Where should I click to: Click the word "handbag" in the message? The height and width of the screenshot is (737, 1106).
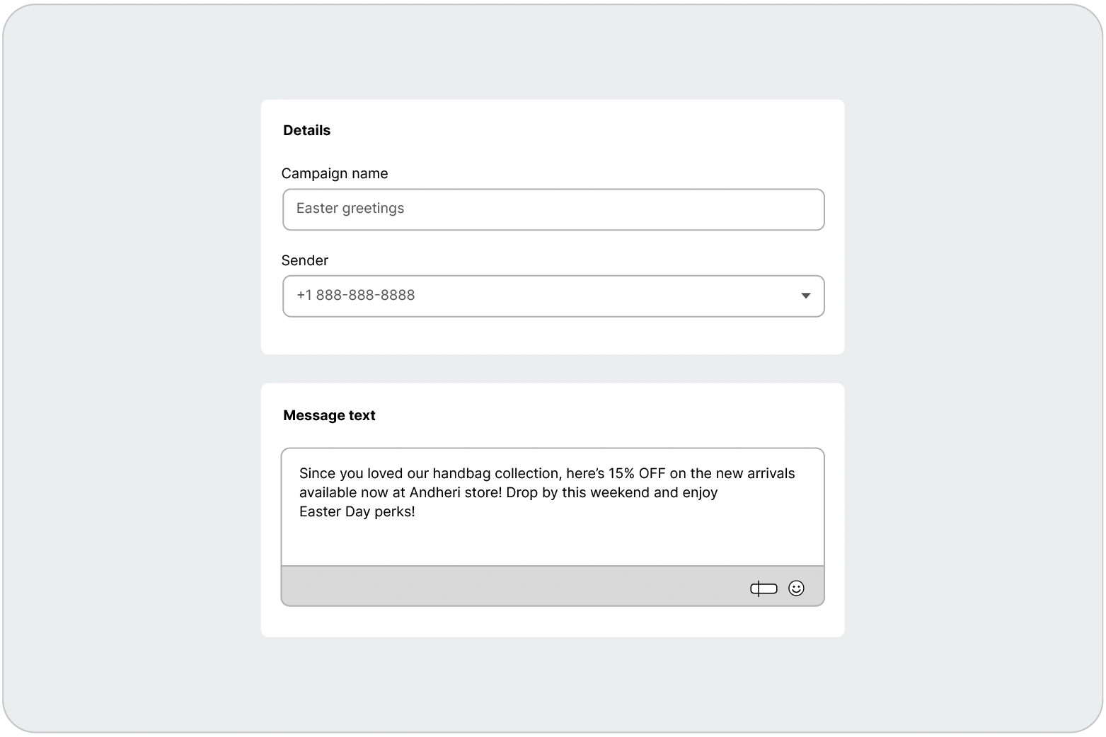(x=460, y=474)
